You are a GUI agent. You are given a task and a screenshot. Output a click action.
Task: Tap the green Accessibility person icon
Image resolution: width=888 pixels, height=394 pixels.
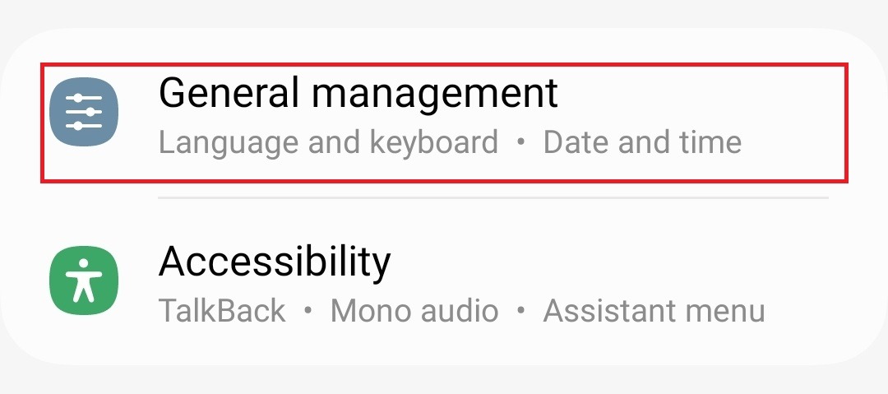84,280
